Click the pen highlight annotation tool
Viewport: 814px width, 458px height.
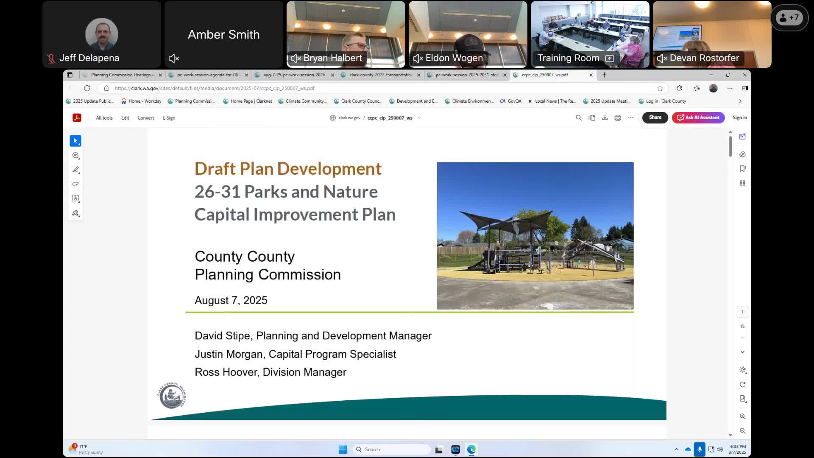pos(75,170)
